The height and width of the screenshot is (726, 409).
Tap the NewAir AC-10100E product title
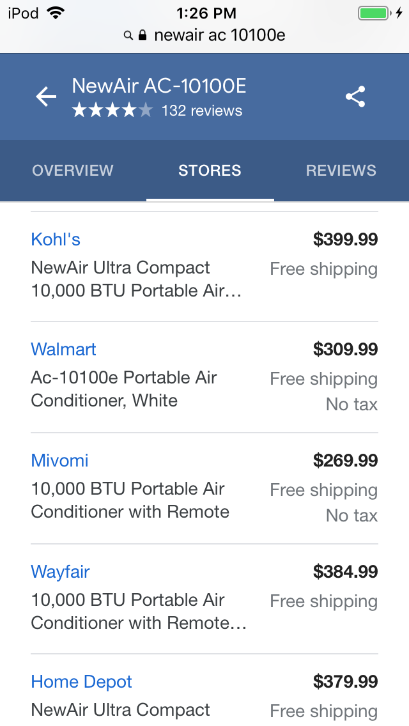[159, 86]
